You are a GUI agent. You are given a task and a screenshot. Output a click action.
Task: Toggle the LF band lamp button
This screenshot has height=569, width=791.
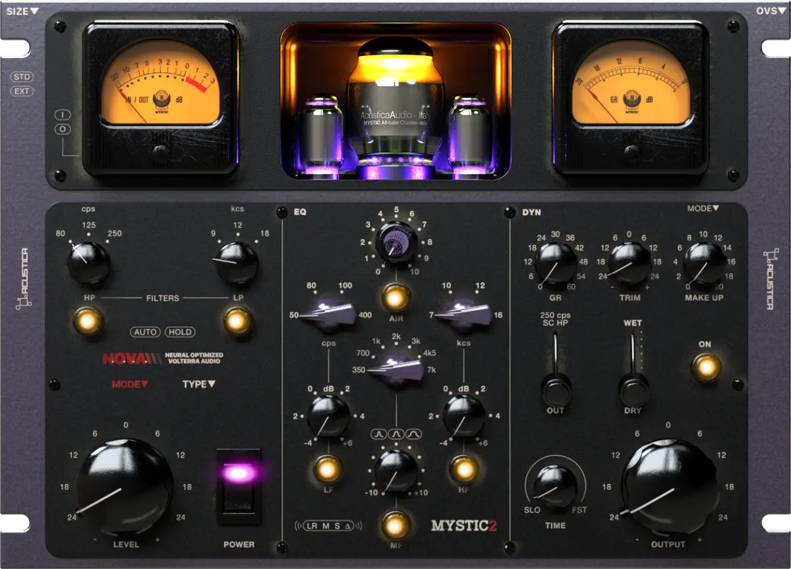[328, 468]
